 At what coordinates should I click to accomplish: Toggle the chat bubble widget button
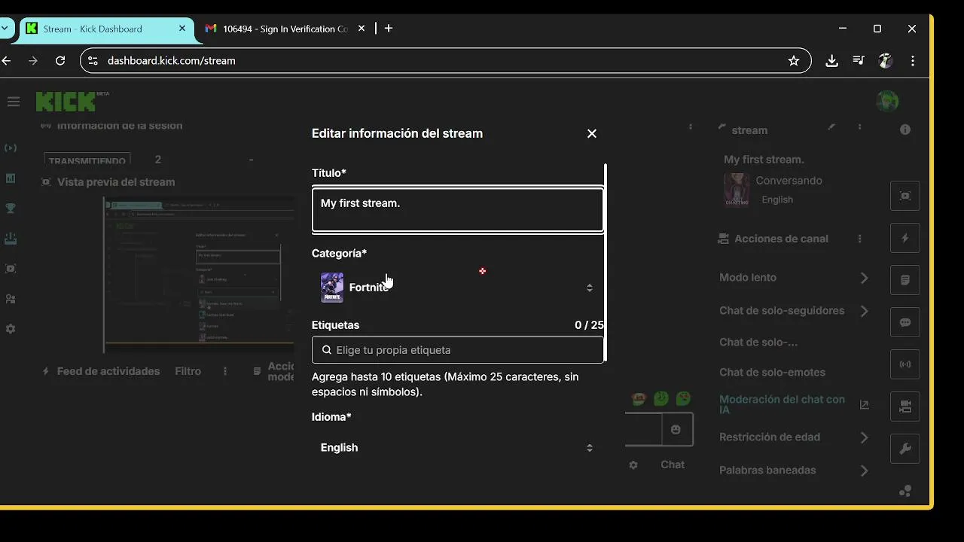click(905, 322)
